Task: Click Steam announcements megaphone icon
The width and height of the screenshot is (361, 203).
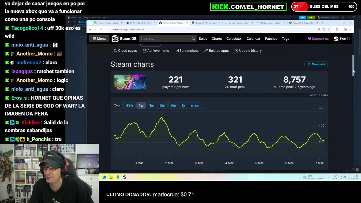Action: click(303, 17)
